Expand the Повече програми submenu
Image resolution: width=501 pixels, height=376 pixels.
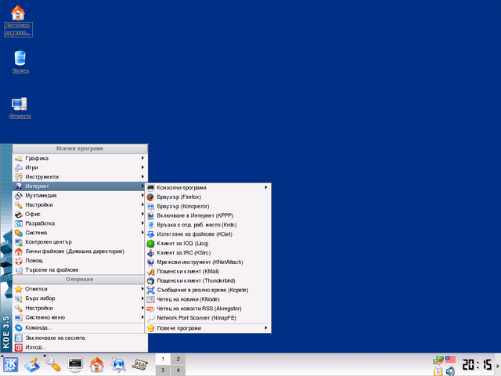coord(208,328)
